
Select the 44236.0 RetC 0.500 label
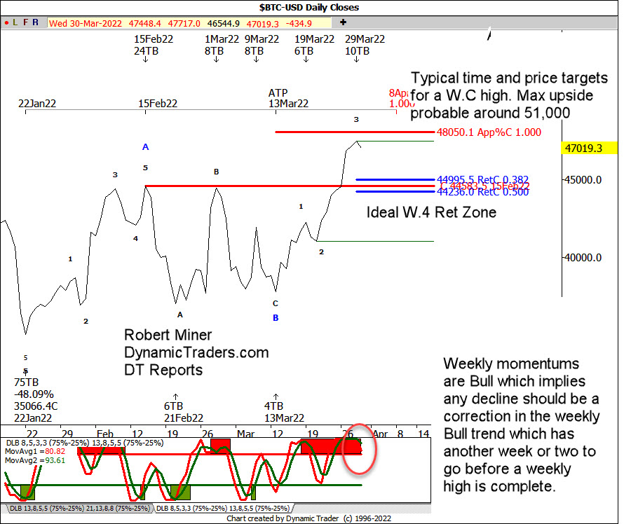pyautogui.click(x=483, y=192)
